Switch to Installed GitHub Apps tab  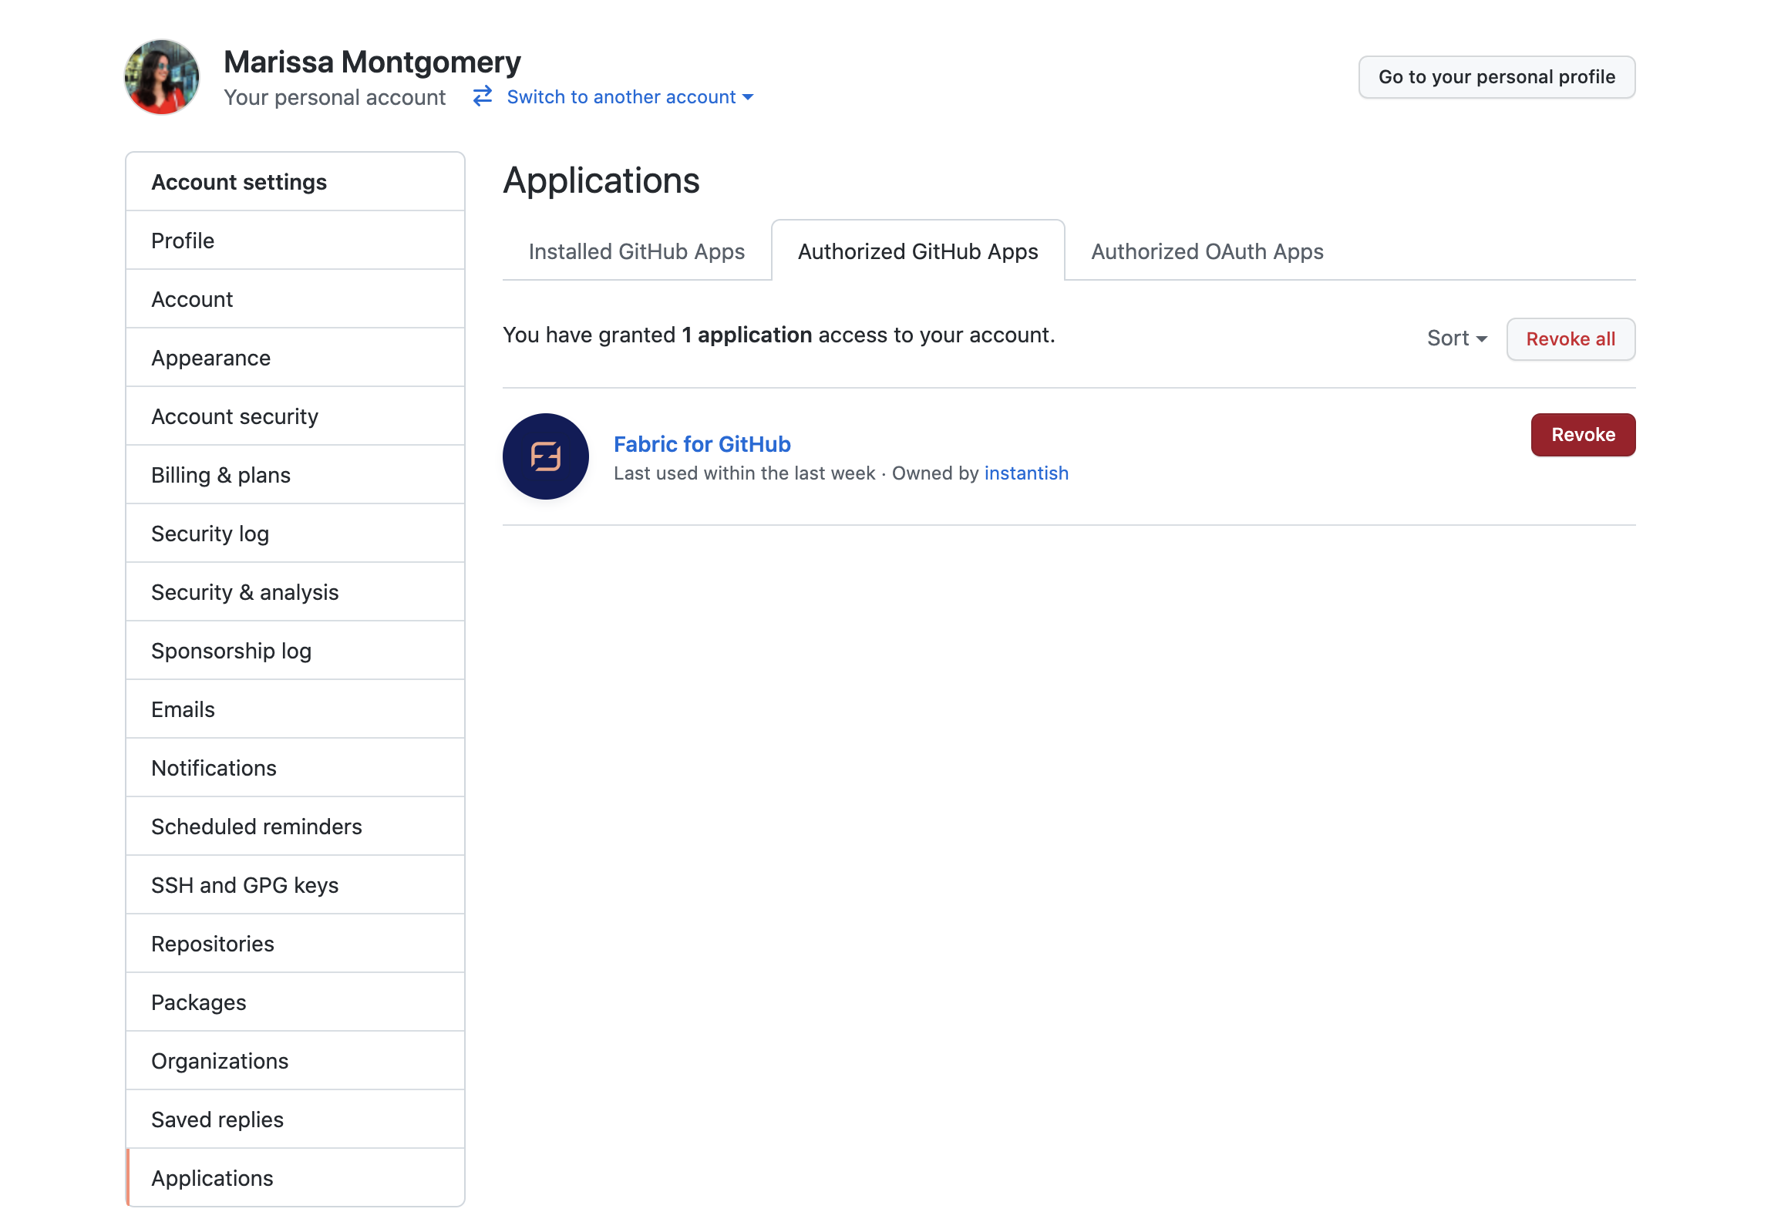click(637, 251)
